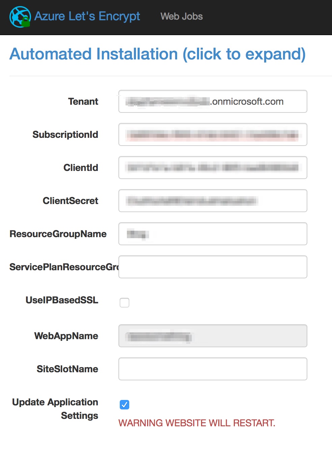Click the ClientSecret field

pos(213,201)
